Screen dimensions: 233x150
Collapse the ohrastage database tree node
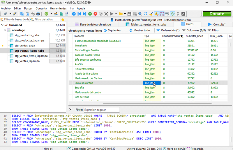pos(5,30)
